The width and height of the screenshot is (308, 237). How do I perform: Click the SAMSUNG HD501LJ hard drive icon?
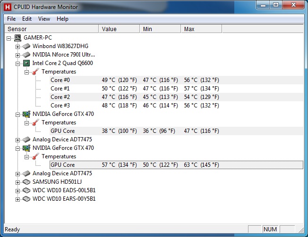point(26,182)
